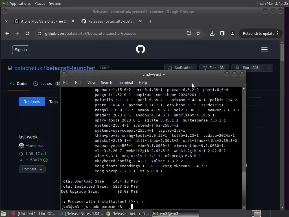Open Chrome profile icon
Screen dimensions: 289x217
233,33
